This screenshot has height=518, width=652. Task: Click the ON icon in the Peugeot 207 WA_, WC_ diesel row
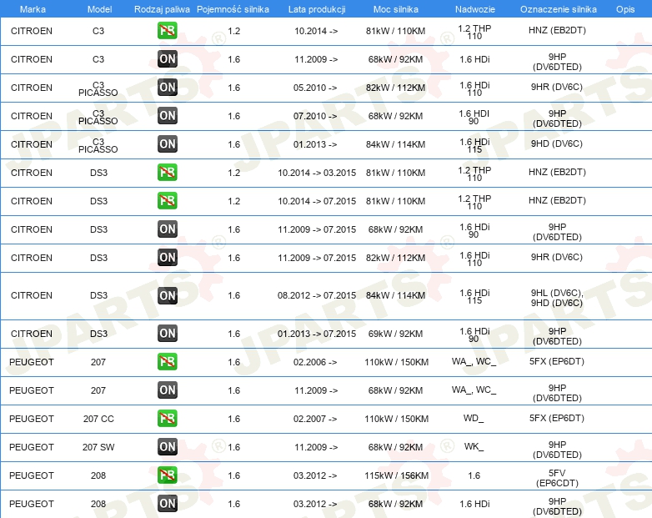click(x=167, y=390)
